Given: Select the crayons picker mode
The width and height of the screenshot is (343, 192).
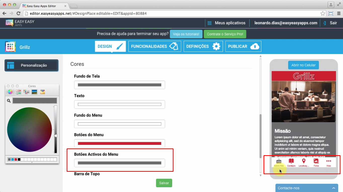Looking at the screenshot, I should [x=42, y=92].
